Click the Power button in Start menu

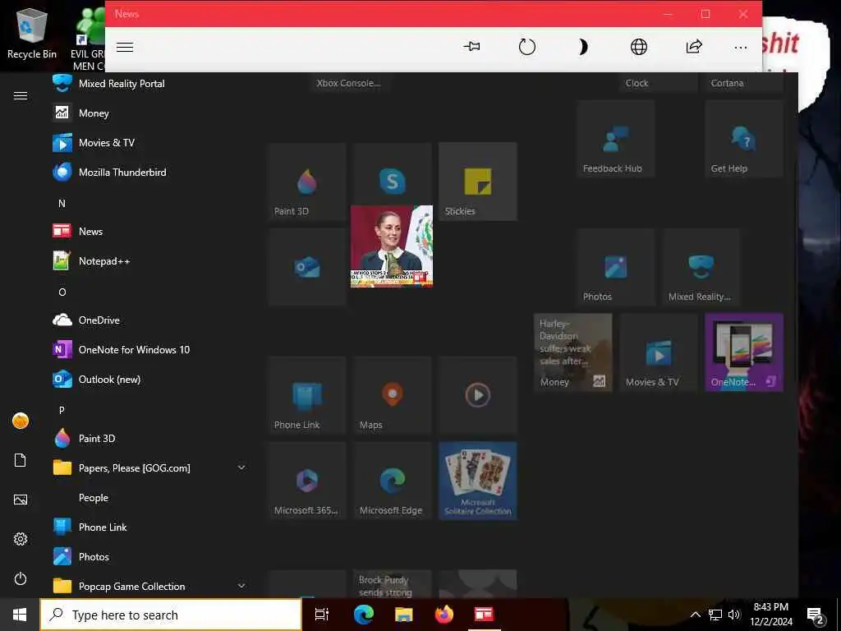[x=21, y=579]
